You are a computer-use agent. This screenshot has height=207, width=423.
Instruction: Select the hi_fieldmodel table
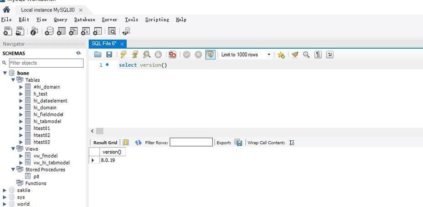pos(48,114)
